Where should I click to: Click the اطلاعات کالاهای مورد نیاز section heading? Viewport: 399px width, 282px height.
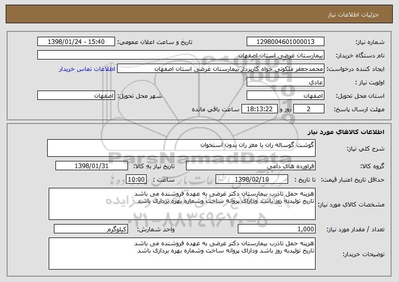tap(346, 132)
